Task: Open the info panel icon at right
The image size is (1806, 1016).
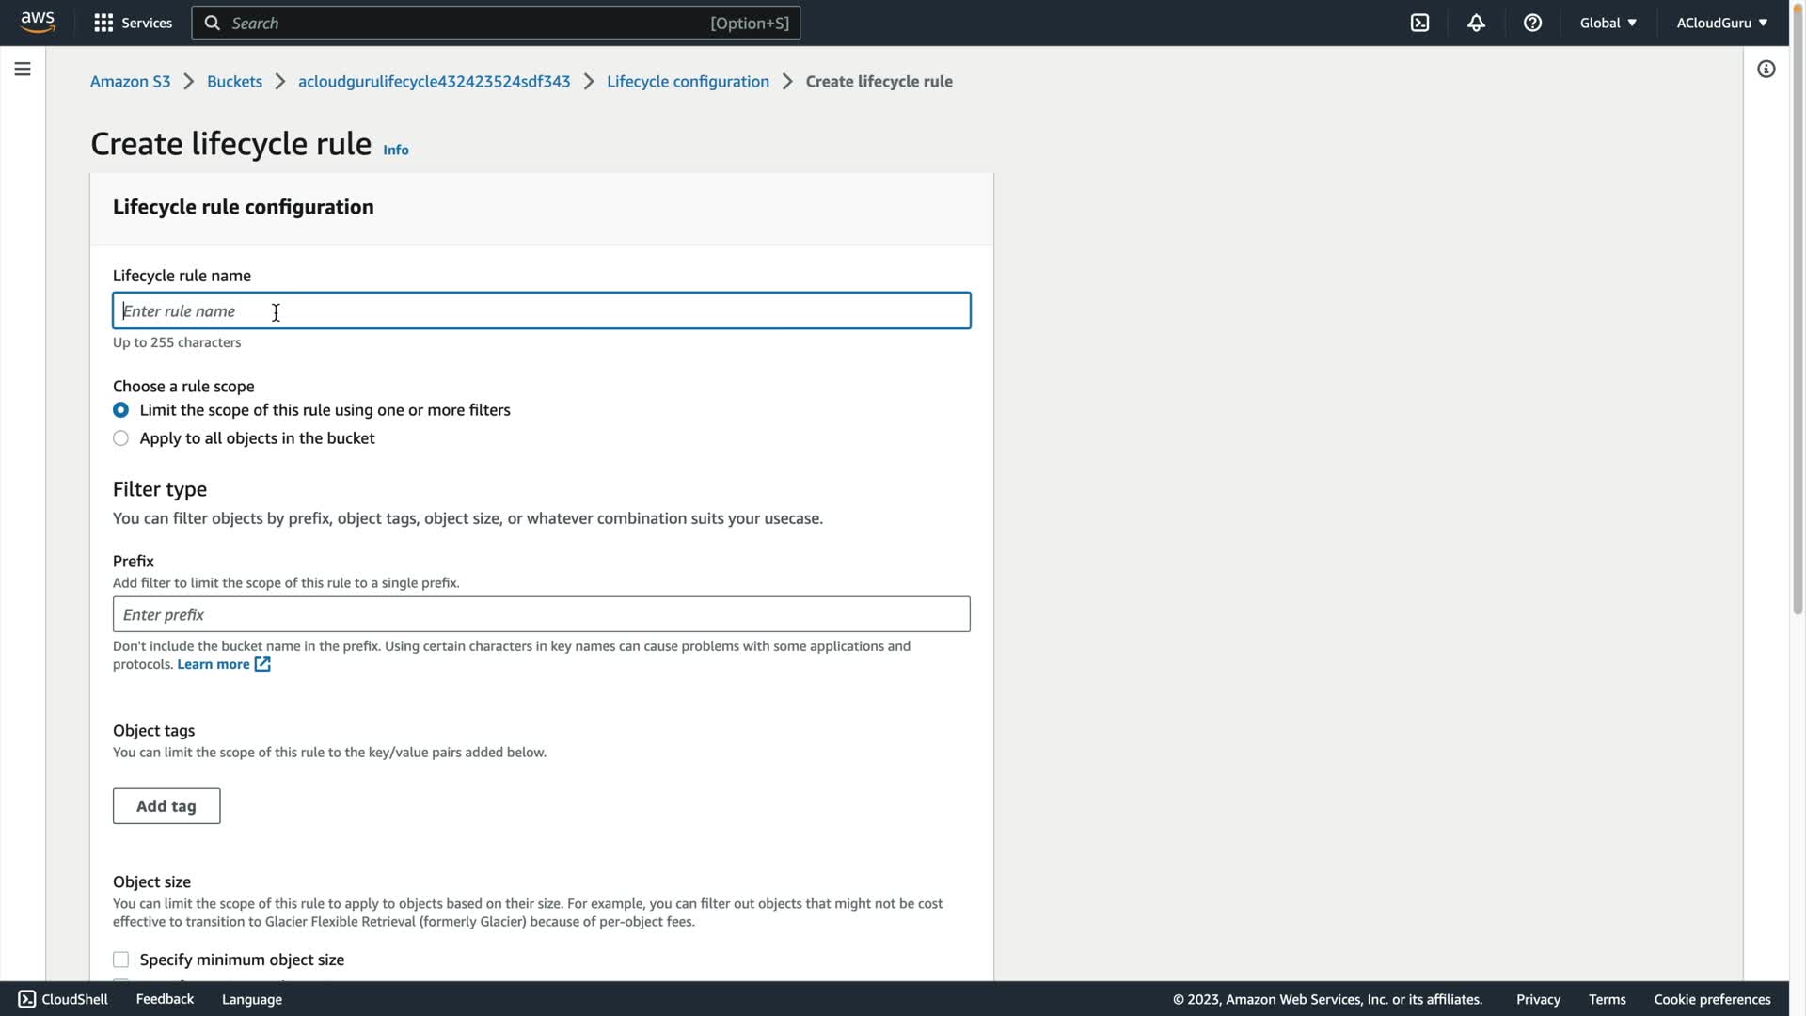Action: tap(1766, 69)
